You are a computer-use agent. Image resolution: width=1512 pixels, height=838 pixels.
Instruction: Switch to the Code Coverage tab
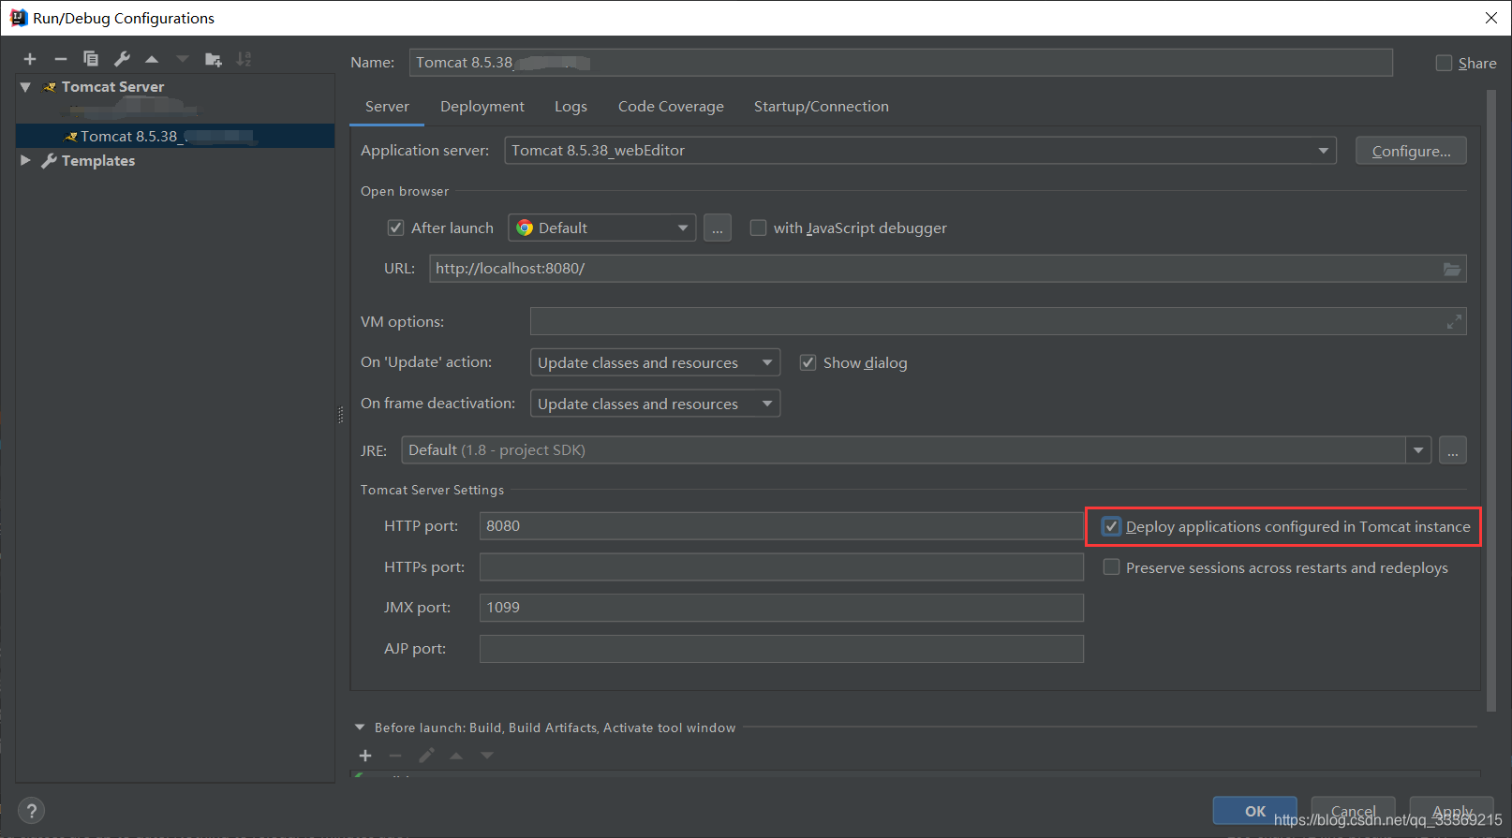pyautogui.click(x=671, y=107)
